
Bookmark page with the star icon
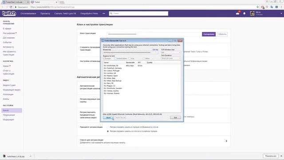tap(257, 7)
